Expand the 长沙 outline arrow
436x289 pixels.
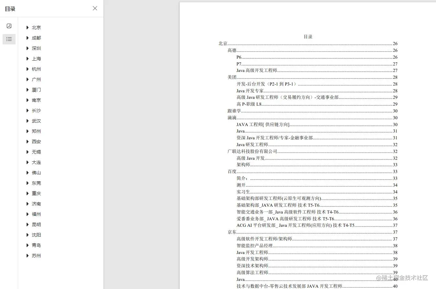(28, 110)
